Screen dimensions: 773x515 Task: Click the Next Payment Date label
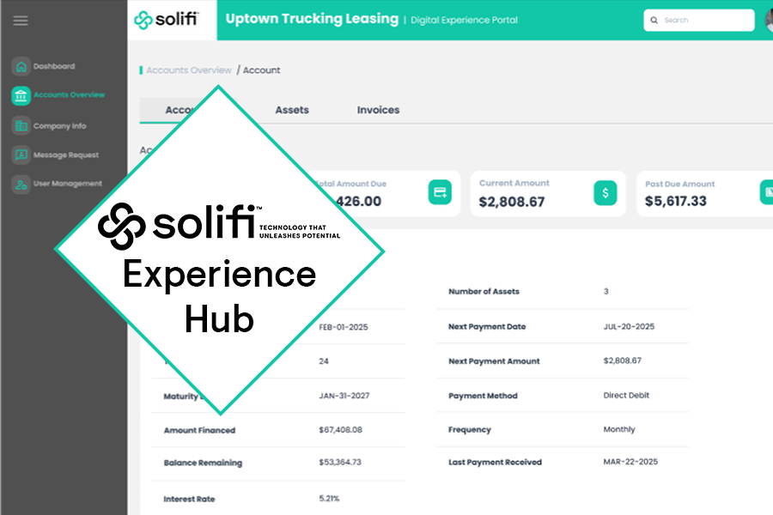tap(487, 327)
